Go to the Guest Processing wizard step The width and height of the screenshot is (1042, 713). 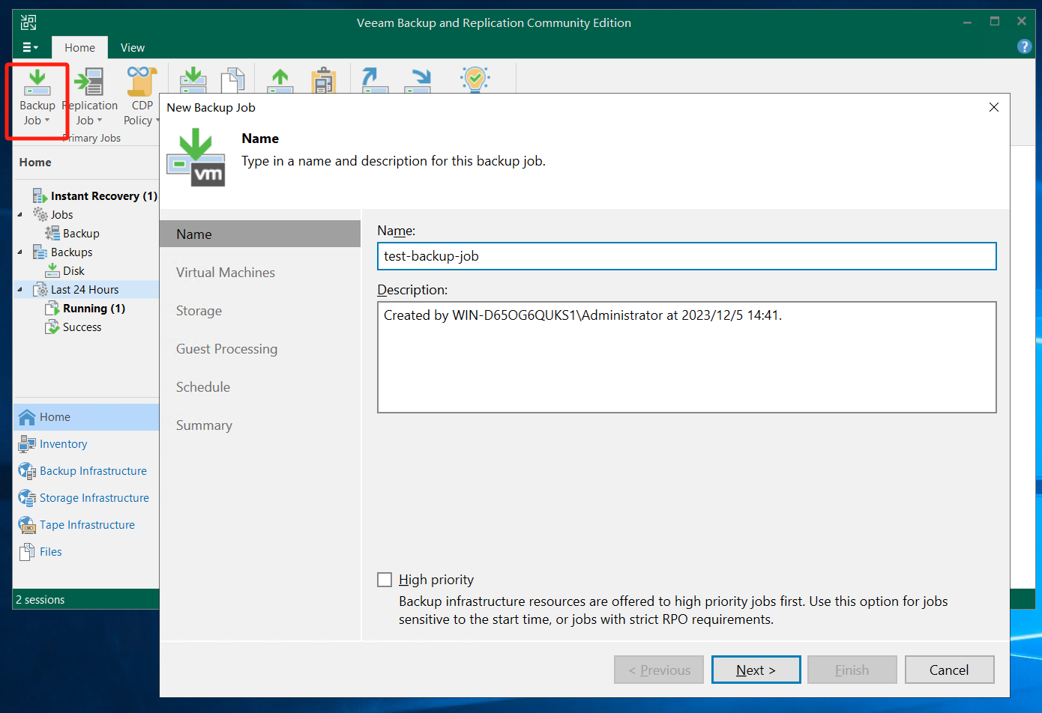pyautogui.click(x=226, y=349)
